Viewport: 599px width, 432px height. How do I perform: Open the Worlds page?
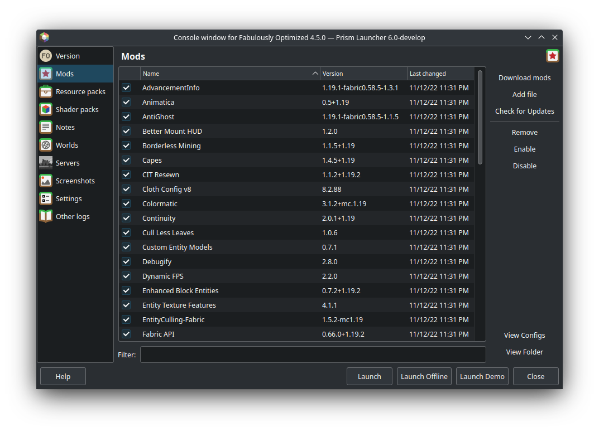[75, 145]
